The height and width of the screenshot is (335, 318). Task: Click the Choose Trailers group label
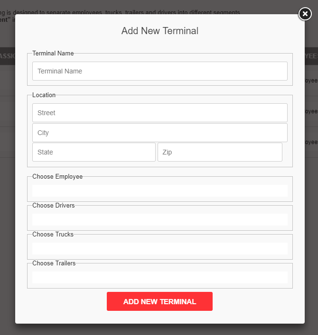[x=54, y=263]
